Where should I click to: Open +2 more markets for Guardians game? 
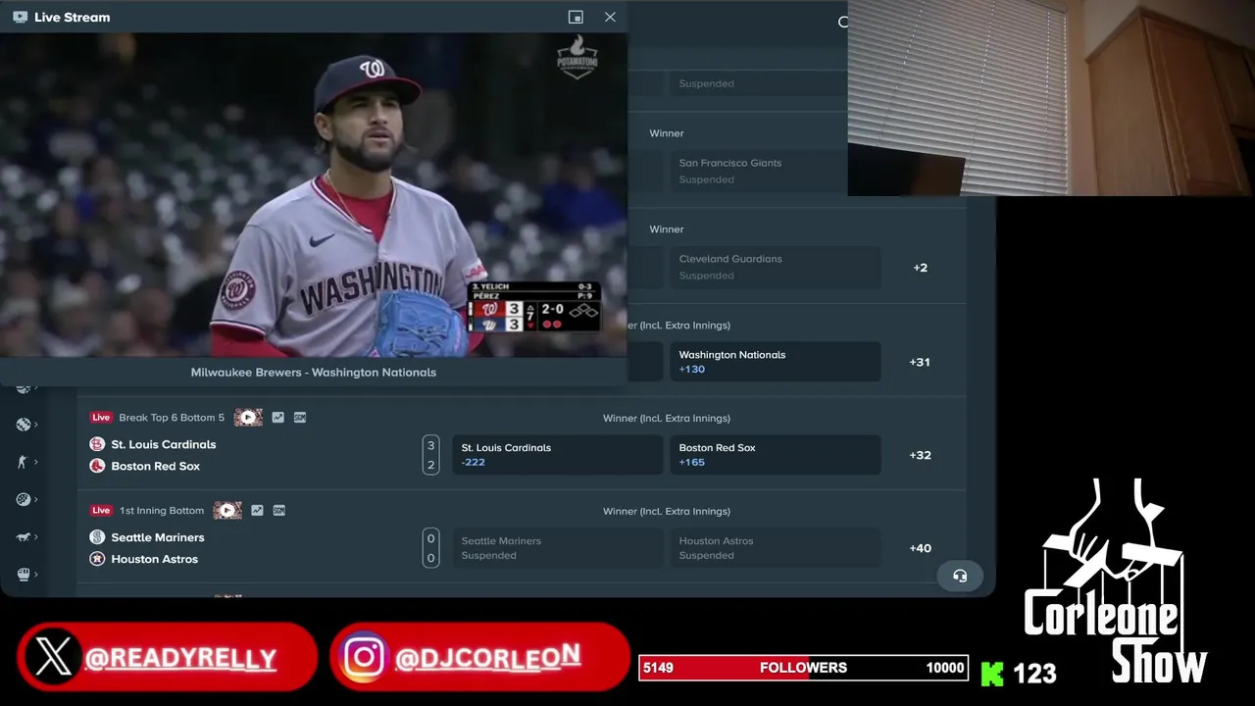(x=920, y=268)
